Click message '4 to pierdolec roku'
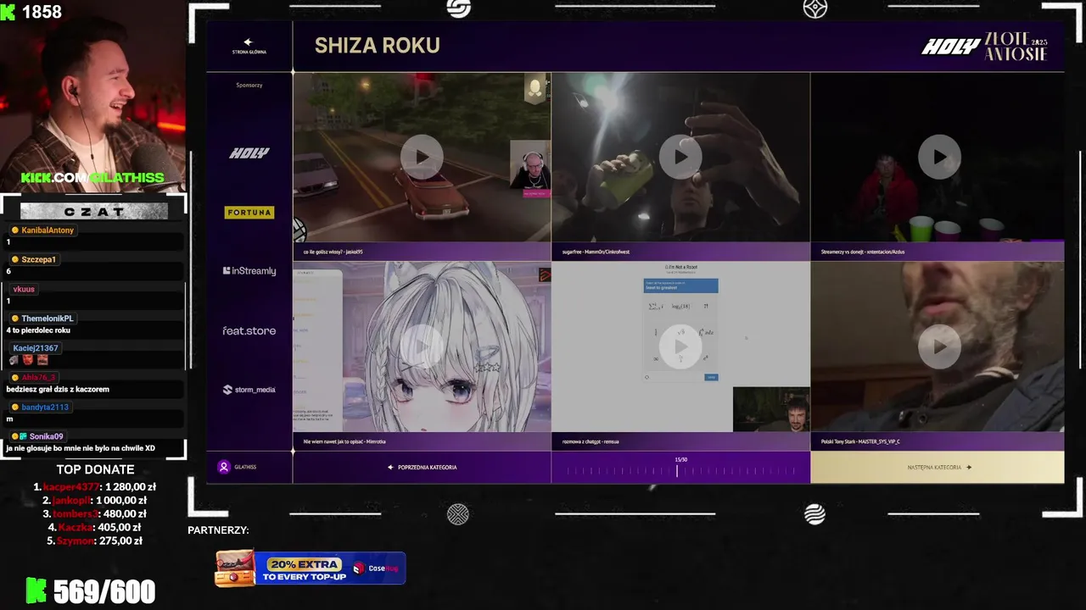The height and width of the screenshot is (610, 1086). pyautogui.click(x=38, y=330)
